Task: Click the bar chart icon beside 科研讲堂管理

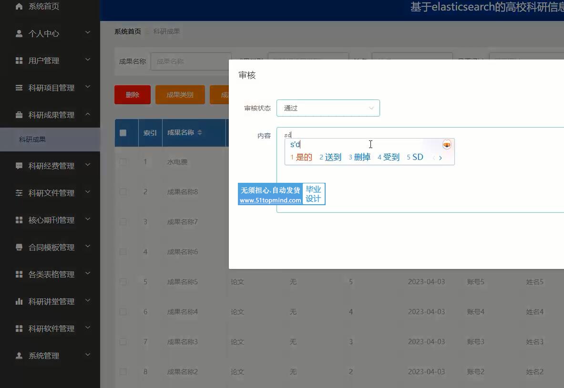Action: [x=19, y=301]
